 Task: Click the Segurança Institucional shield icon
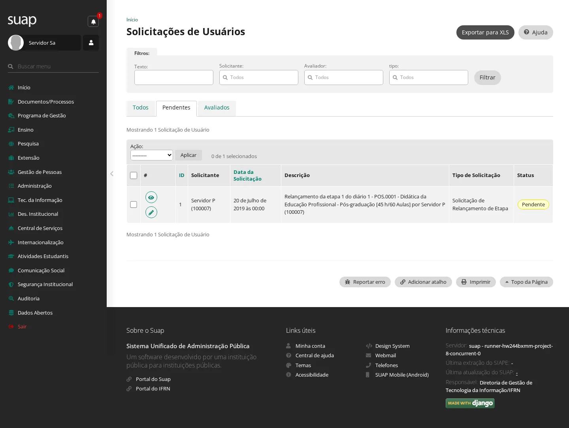click(x=11, y=285)
